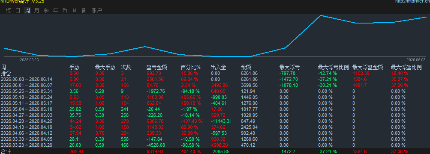Screen dimensions: 430x154
Task: Switch to the 月 monthly tab
Action: pos(37,11)
